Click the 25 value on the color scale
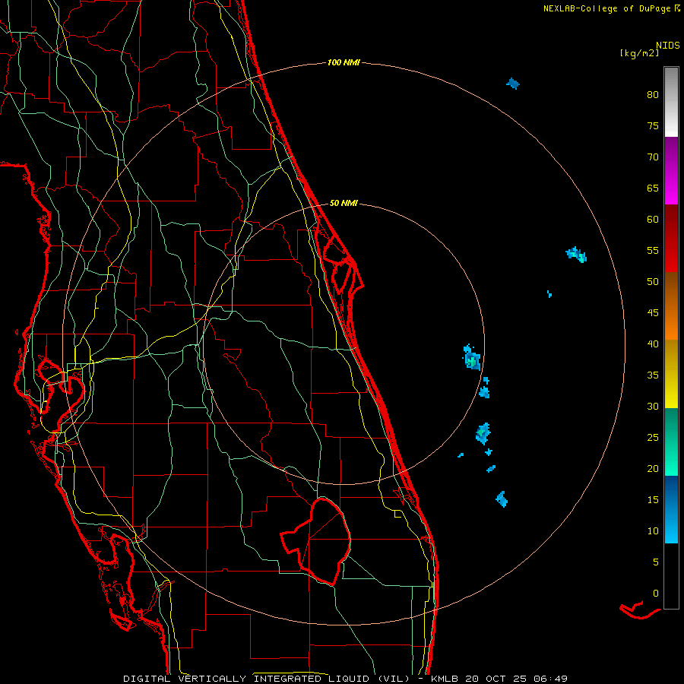This screenshot has height=684, width=684. coord(653,438)
